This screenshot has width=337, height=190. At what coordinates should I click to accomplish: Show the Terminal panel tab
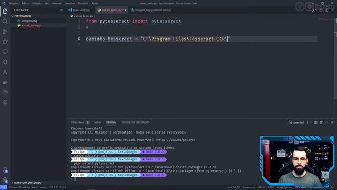coord(111,122)
